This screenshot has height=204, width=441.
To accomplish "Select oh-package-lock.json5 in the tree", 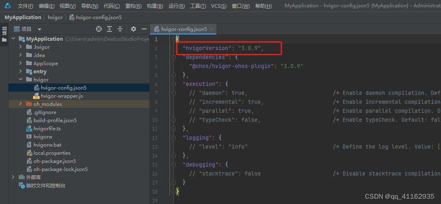I will (60, 169).
